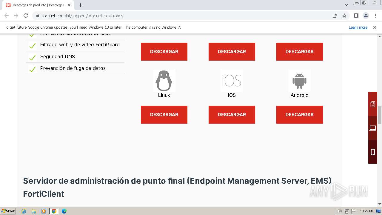Click the Seguridad DNS text

(x=58, y=56)
